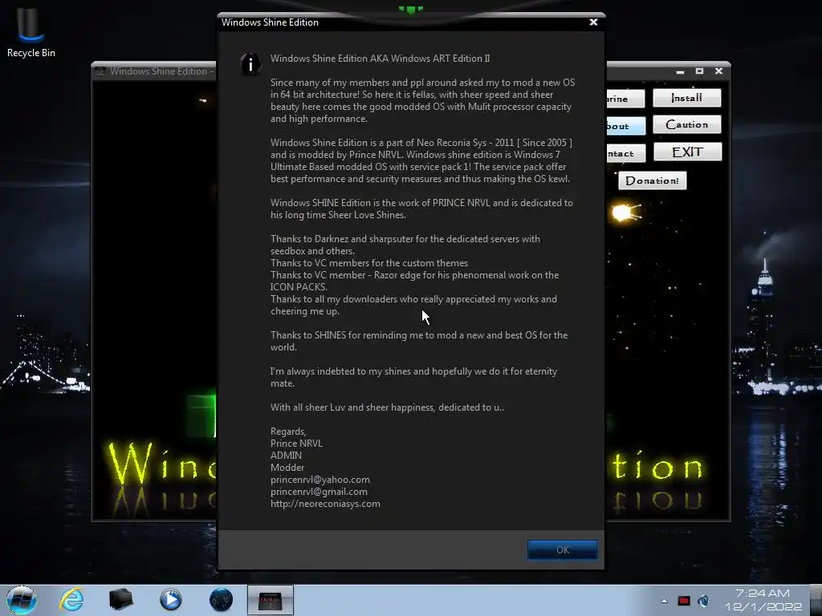Click the 'Regards,' line

(x=288, y=431)
